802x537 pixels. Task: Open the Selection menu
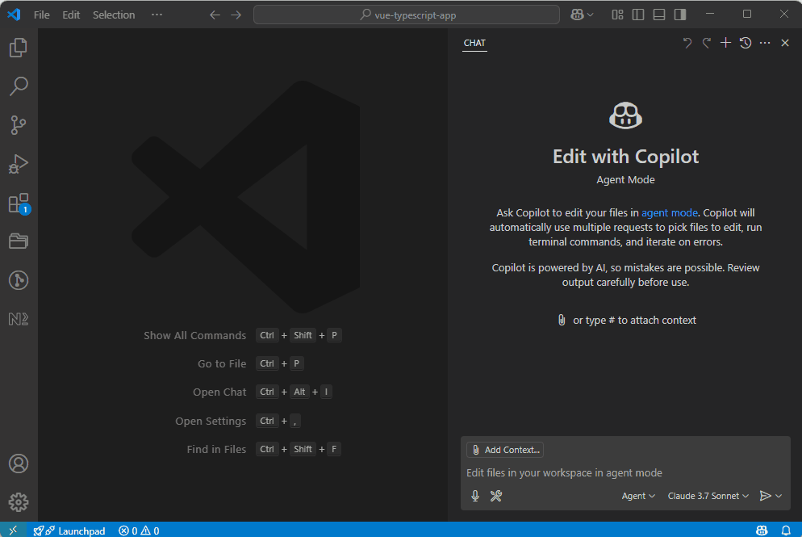[x=114, y=15]
